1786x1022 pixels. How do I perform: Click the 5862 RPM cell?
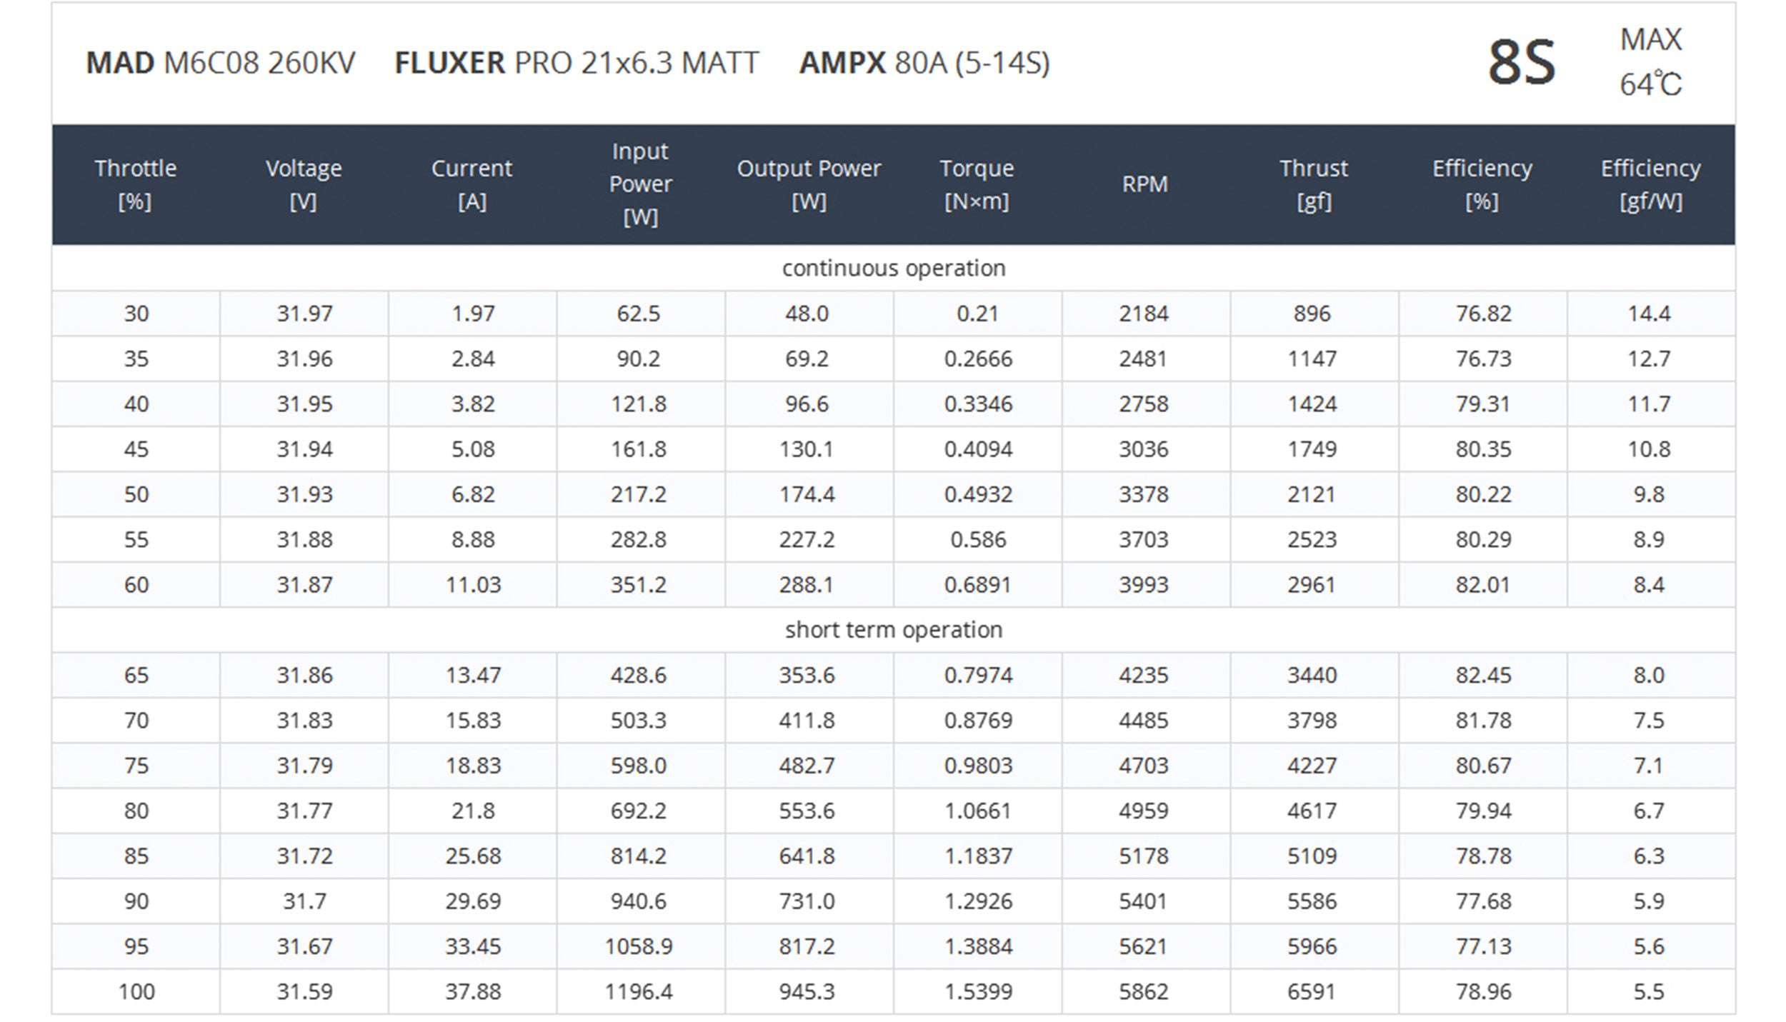pos(1143,991)
